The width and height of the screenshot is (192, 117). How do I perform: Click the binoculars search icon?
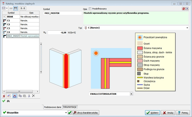8,101
